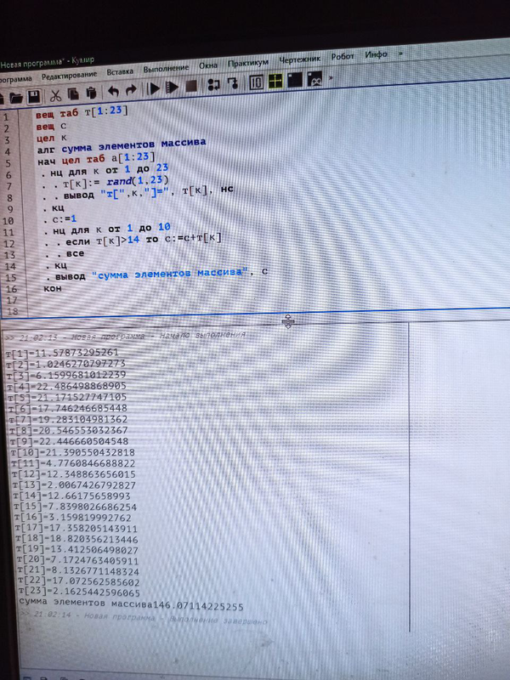Open the Инфо menu
510x680 pixels.
pos(376,54)
